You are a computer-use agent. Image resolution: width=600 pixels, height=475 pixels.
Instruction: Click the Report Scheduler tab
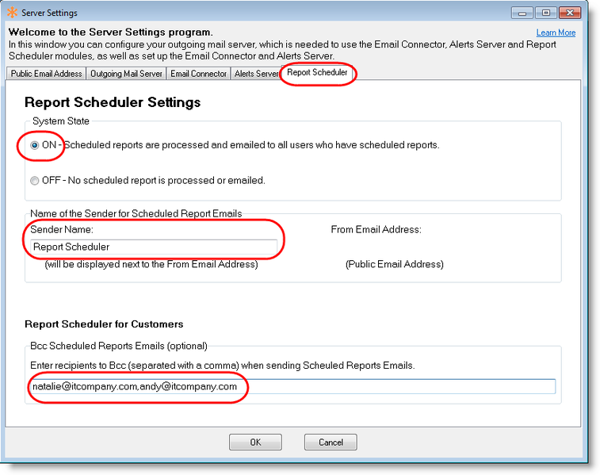317,73
